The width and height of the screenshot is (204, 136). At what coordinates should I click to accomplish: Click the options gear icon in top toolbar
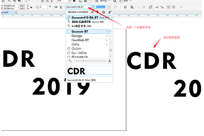point(115,1)
